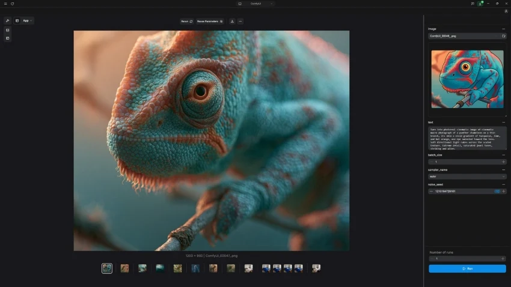511x287 pixels.
Task: Click the Rerun button
Action: [187, 22]
